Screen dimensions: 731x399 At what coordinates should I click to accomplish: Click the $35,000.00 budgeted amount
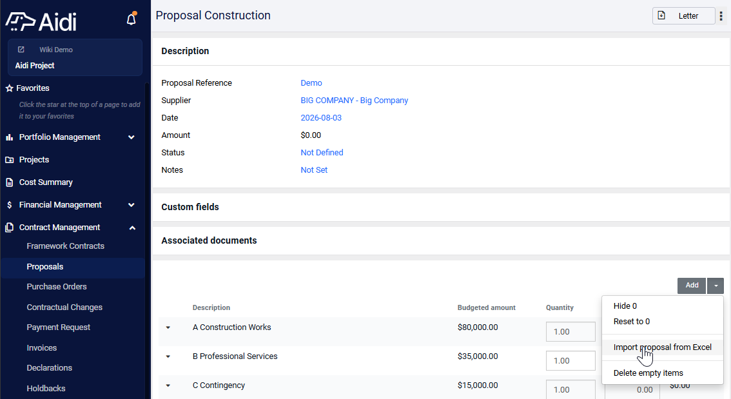tap(478, 356)
